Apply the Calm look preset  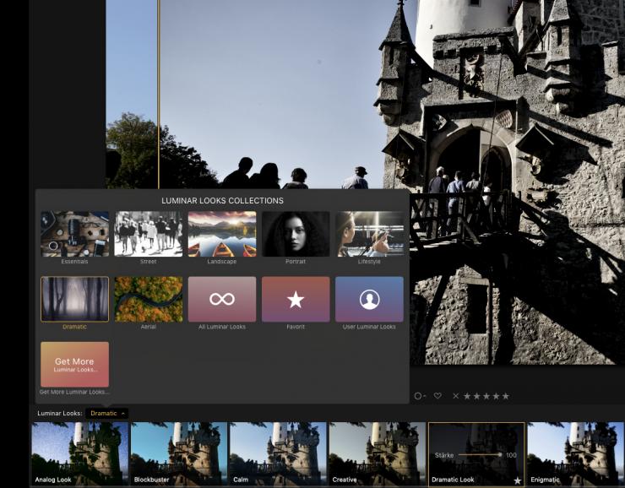(x=278, y=453)
